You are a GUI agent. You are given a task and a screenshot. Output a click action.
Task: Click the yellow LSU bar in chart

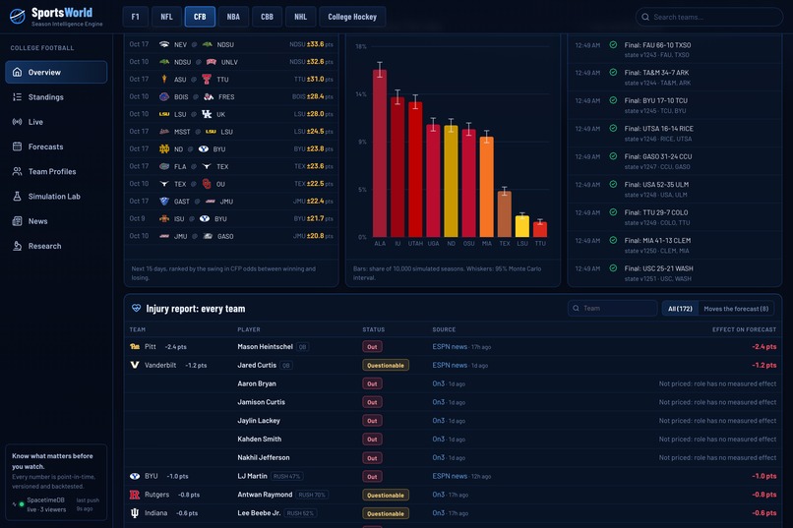(522, 226)
